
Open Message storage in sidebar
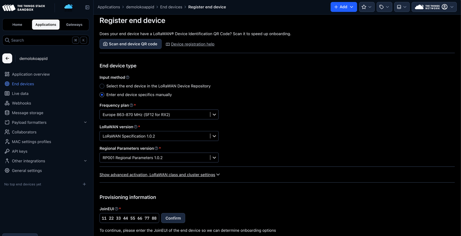(27, 113)
